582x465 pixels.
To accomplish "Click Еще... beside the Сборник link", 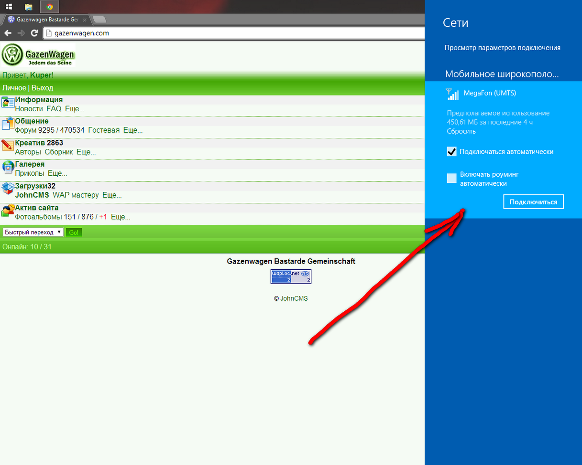I will [x=86, y=152].
